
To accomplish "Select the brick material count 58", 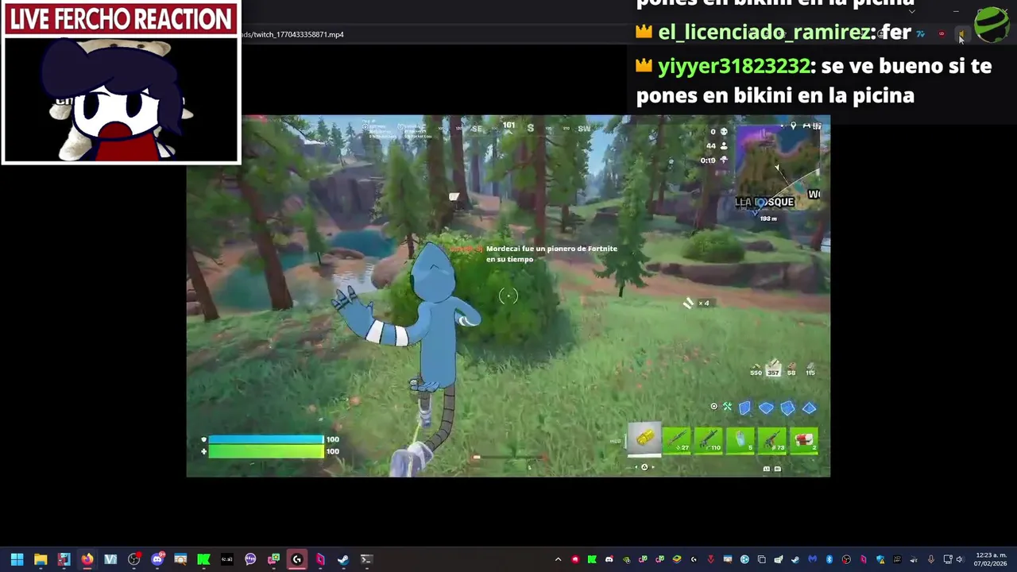I will pos(791,370).
